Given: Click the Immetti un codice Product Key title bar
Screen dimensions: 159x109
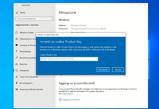Looking at the screenshot, I should click(81, 35).
